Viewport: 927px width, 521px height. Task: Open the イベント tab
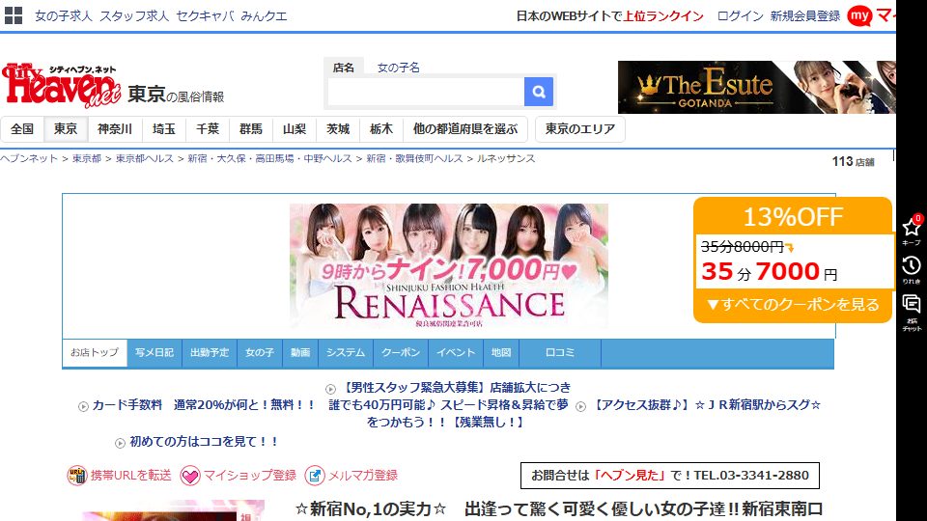tap(456, 353)
